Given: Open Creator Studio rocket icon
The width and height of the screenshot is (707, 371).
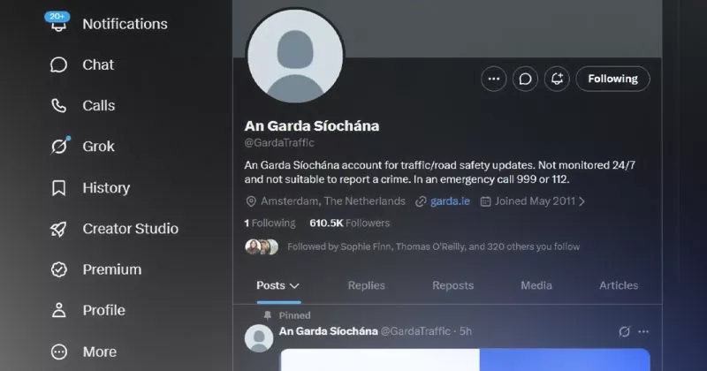Looking at the screenshot, I should pyautogui.click(x=58, y=229).
